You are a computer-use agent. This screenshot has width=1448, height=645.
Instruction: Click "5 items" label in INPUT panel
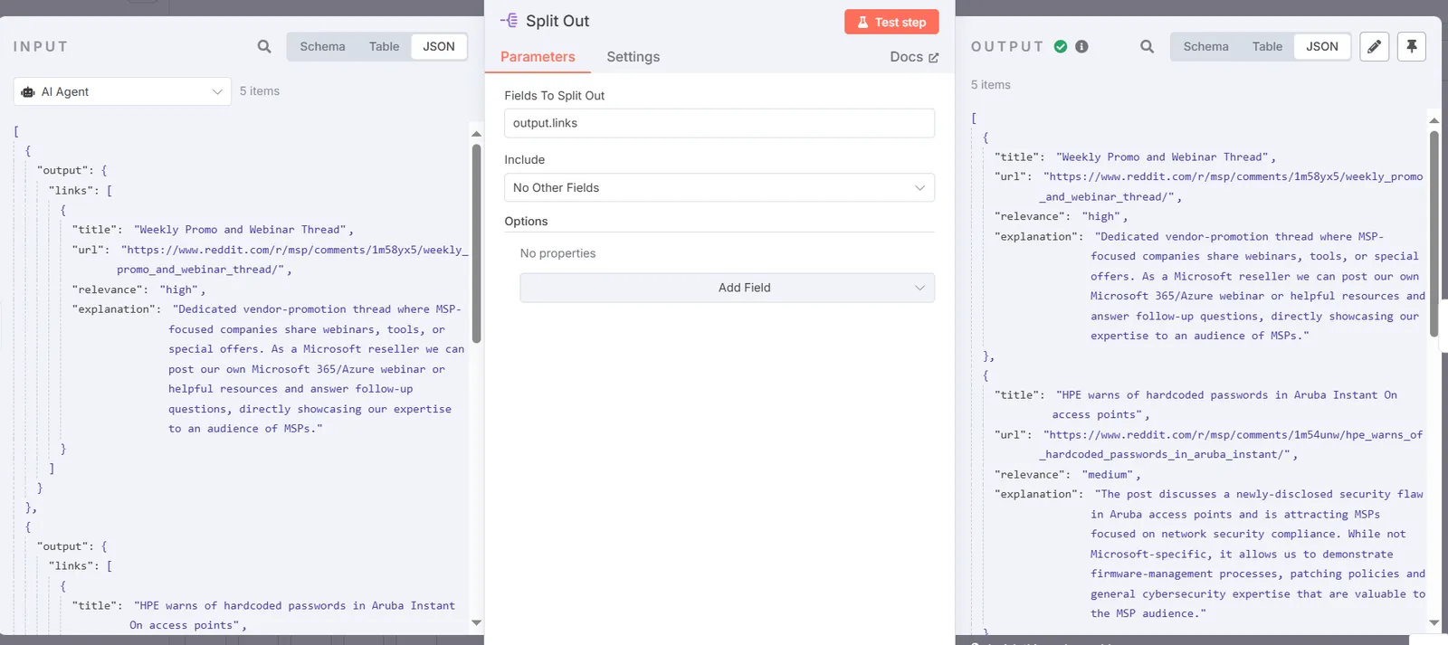260,91
